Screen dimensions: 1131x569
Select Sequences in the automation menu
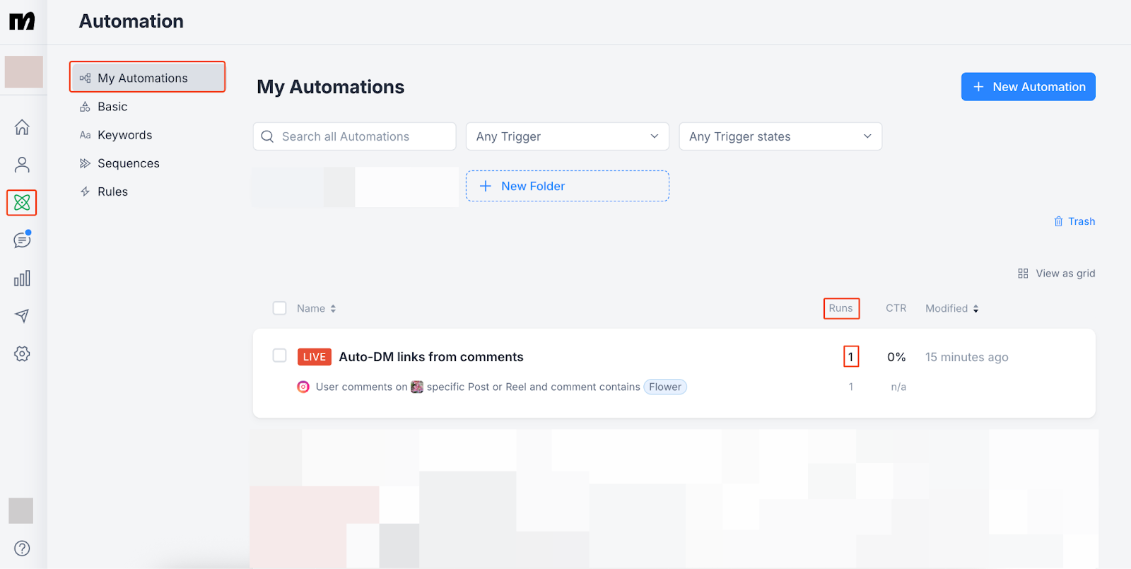tap(128, 163)
